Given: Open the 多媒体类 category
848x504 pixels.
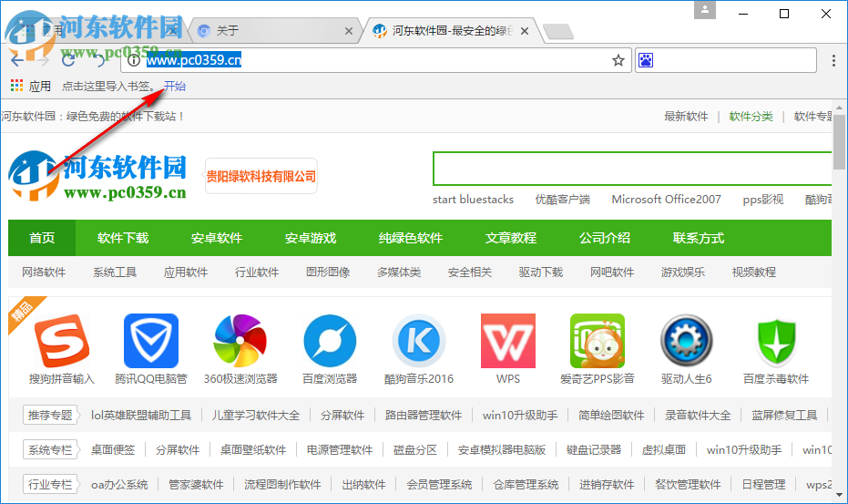Looking at the screenshot, I should point(399,273).
